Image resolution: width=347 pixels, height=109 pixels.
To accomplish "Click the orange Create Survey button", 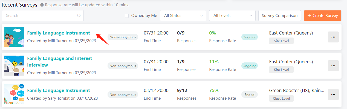I will click(323, 16).
